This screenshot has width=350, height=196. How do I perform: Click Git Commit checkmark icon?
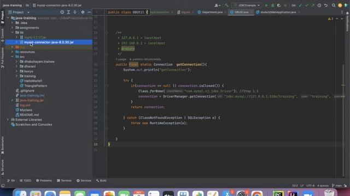click(x=307, y=5)
